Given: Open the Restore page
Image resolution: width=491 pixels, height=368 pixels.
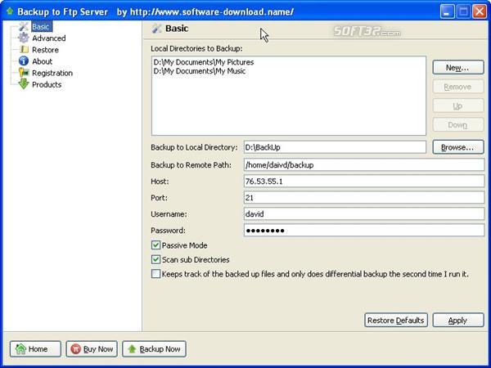Looking at the screenshot, I should click(45, 50).
